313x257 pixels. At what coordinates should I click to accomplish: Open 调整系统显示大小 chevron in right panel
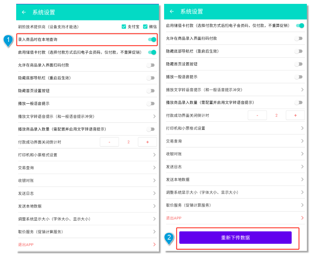[x=302, y=192]
